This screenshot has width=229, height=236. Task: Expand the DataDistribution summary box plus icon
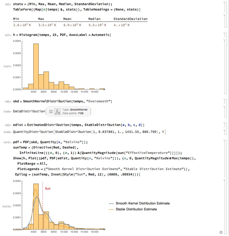(x=51, y=112)
